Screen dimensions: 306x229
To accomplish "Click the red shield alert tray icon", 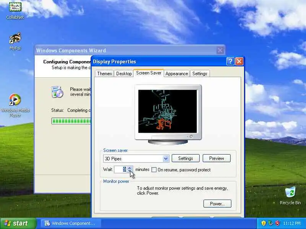I will point(277,223).
